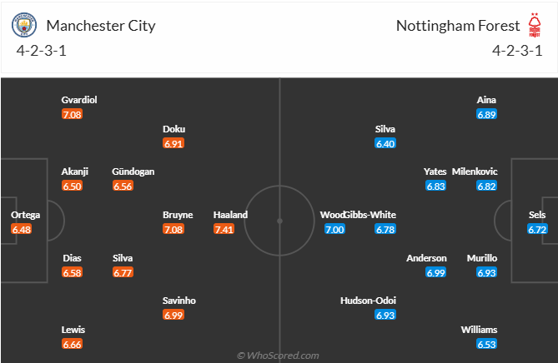Select player Doku on the pitch
The image size is (558, 363).
174,129
